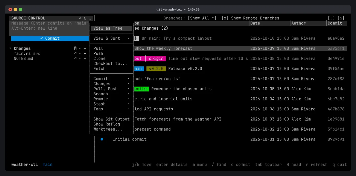
Task: Open the ellipsis more-actions icon in SOURCE CONTROL
Action: 90,18
